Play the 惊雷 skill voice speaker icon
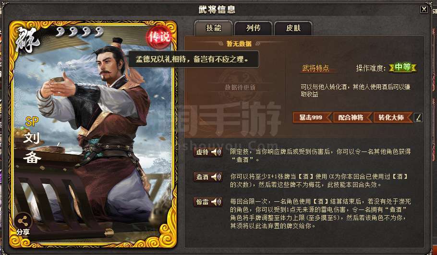Viewport: 437px width, 255px height. [216, 202]
